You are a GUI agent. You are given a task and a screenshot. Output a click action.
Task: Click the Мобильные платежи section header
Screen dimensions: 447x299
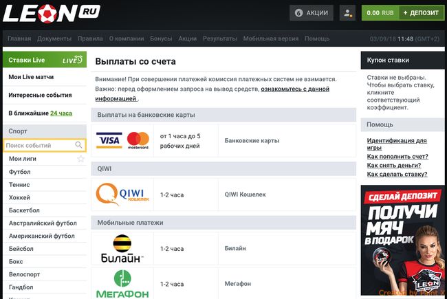223,223
